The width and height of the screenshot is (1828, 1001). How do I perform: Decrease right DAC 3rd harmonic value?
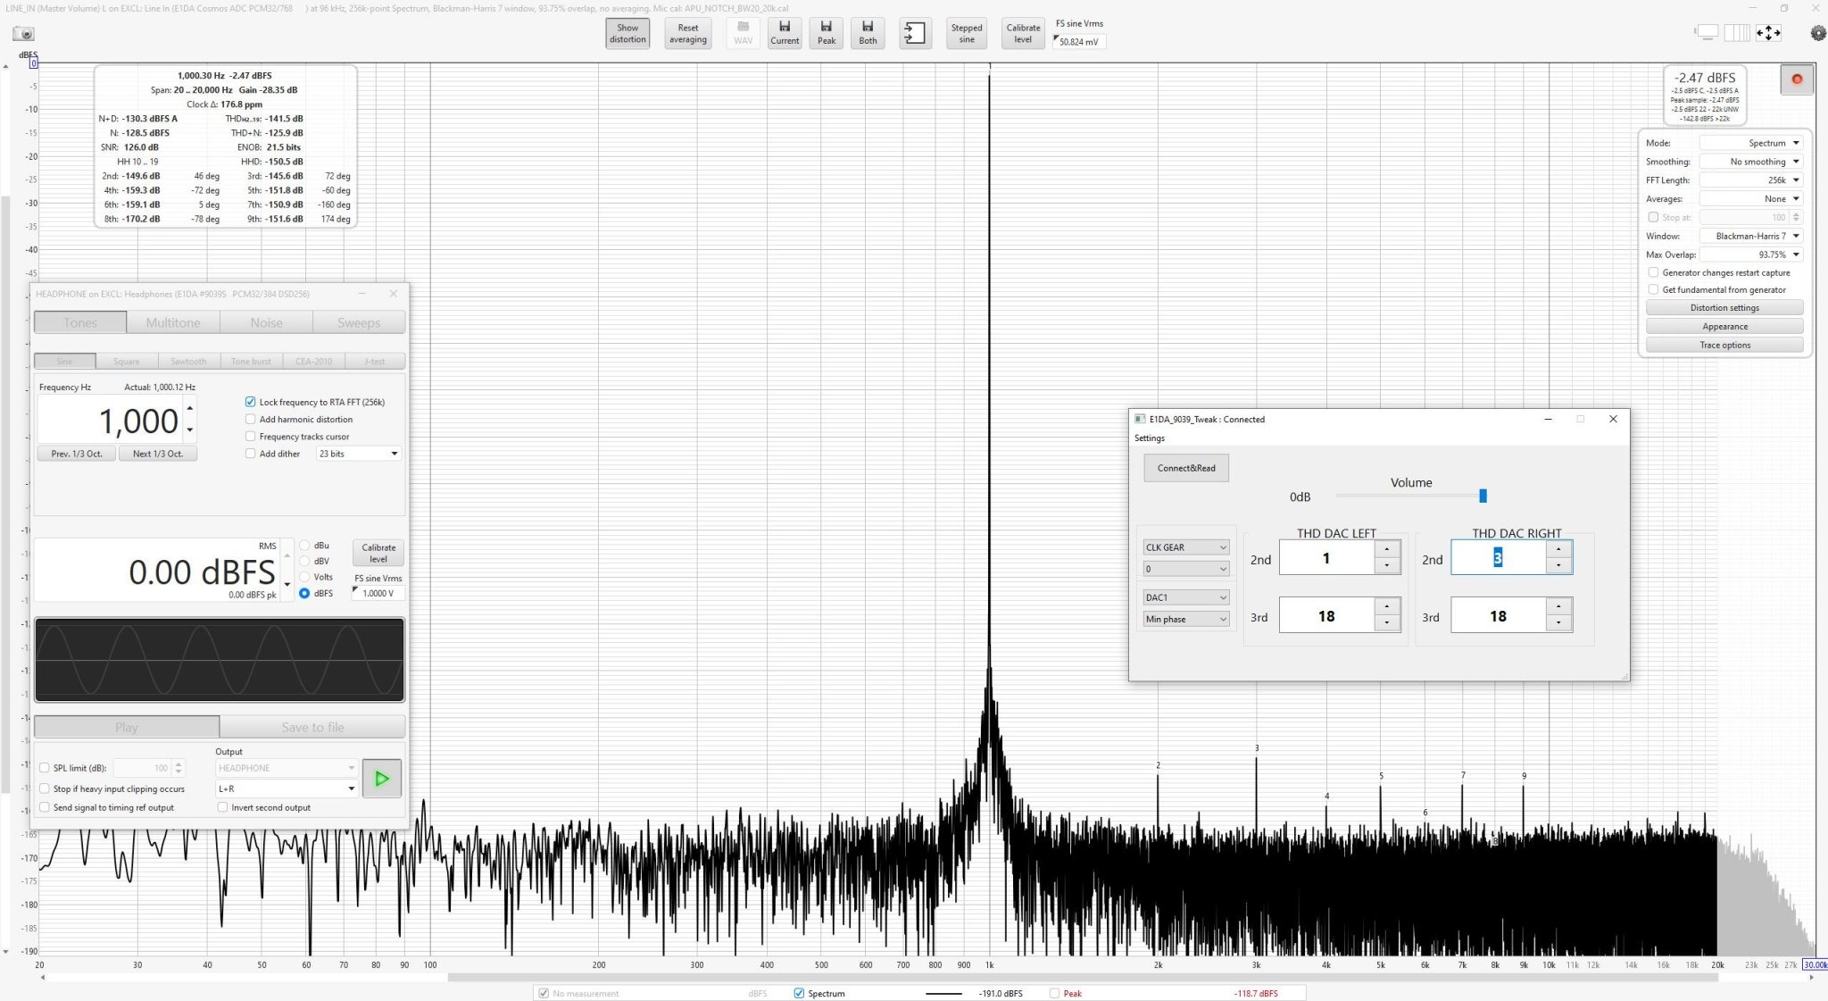(x=1558, y=622)
